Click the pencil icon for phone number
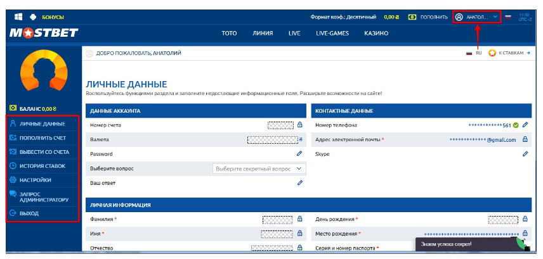 pyautogui.click(x=525, y=125)
